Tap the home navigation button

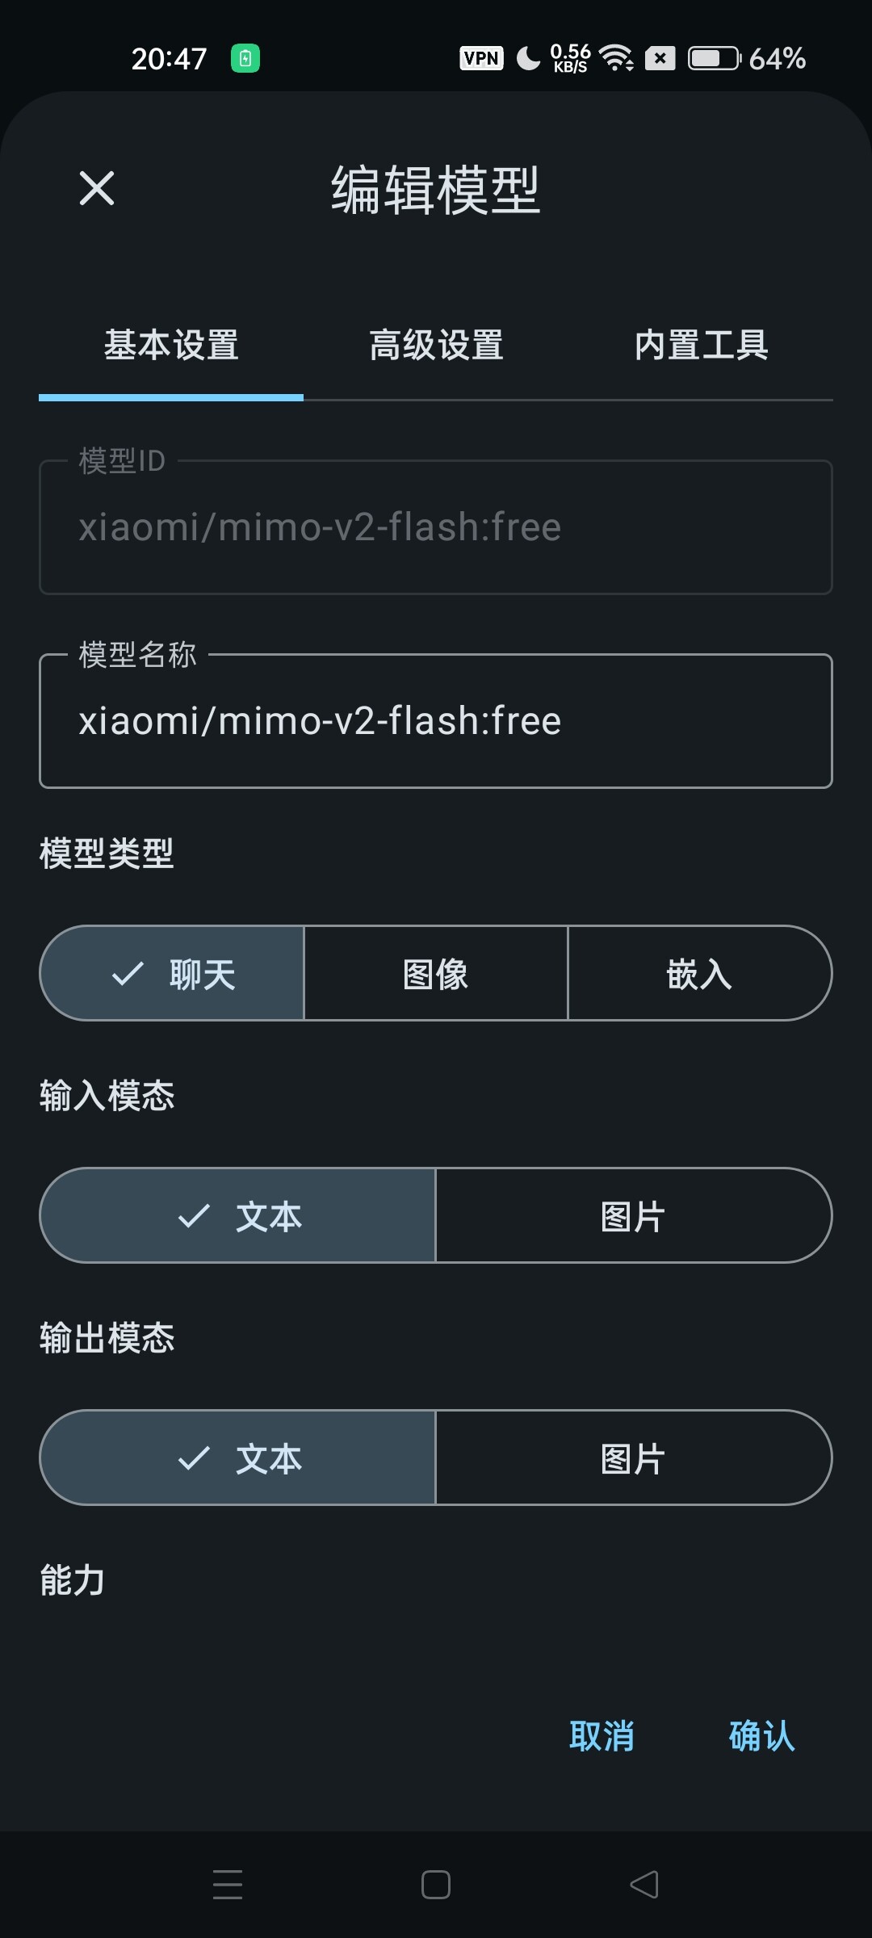click(x=436, y=1884)
